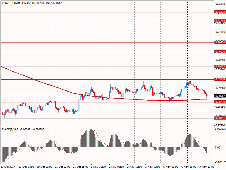Click the 6 Nov 03:00 time label

pos(171,167)
